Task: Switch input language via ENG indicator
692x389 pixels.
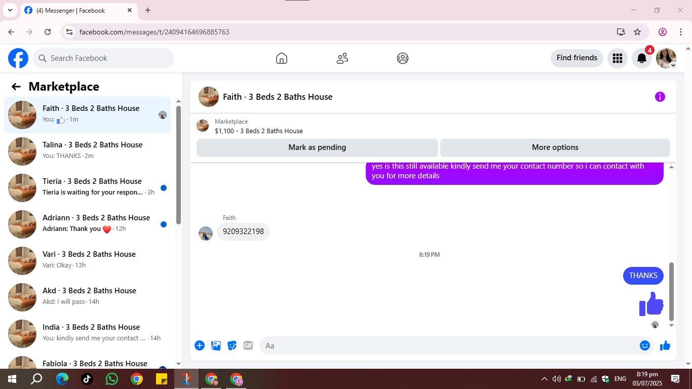Action: point(620,379)
